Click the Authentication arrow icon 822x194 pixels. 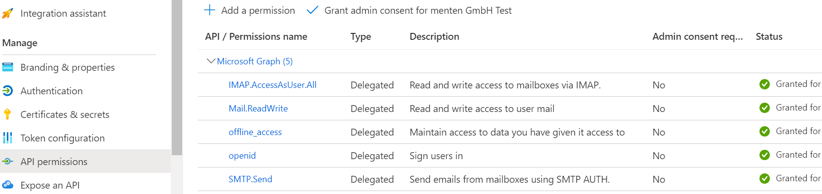(x=7, y=91)
